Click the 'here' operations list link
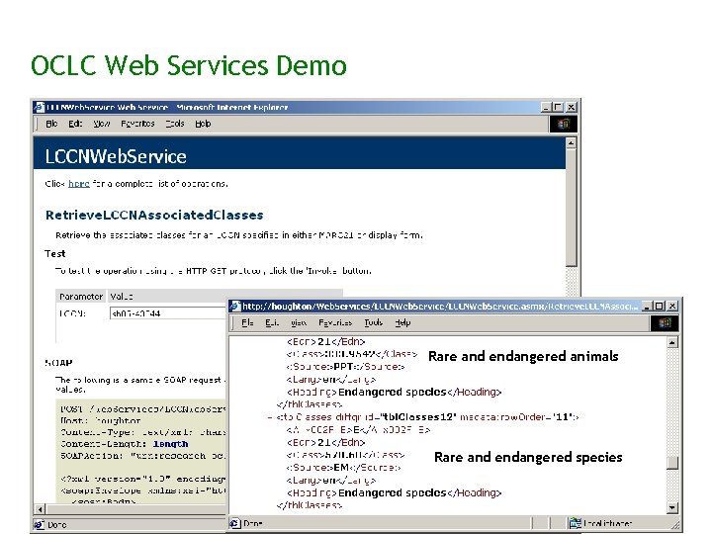 tap(78, 184)
